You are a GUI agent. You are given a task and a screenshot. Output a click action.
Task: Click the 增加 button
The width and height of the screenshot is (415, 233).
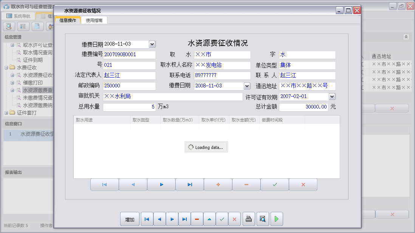click(x=130, y=219)
